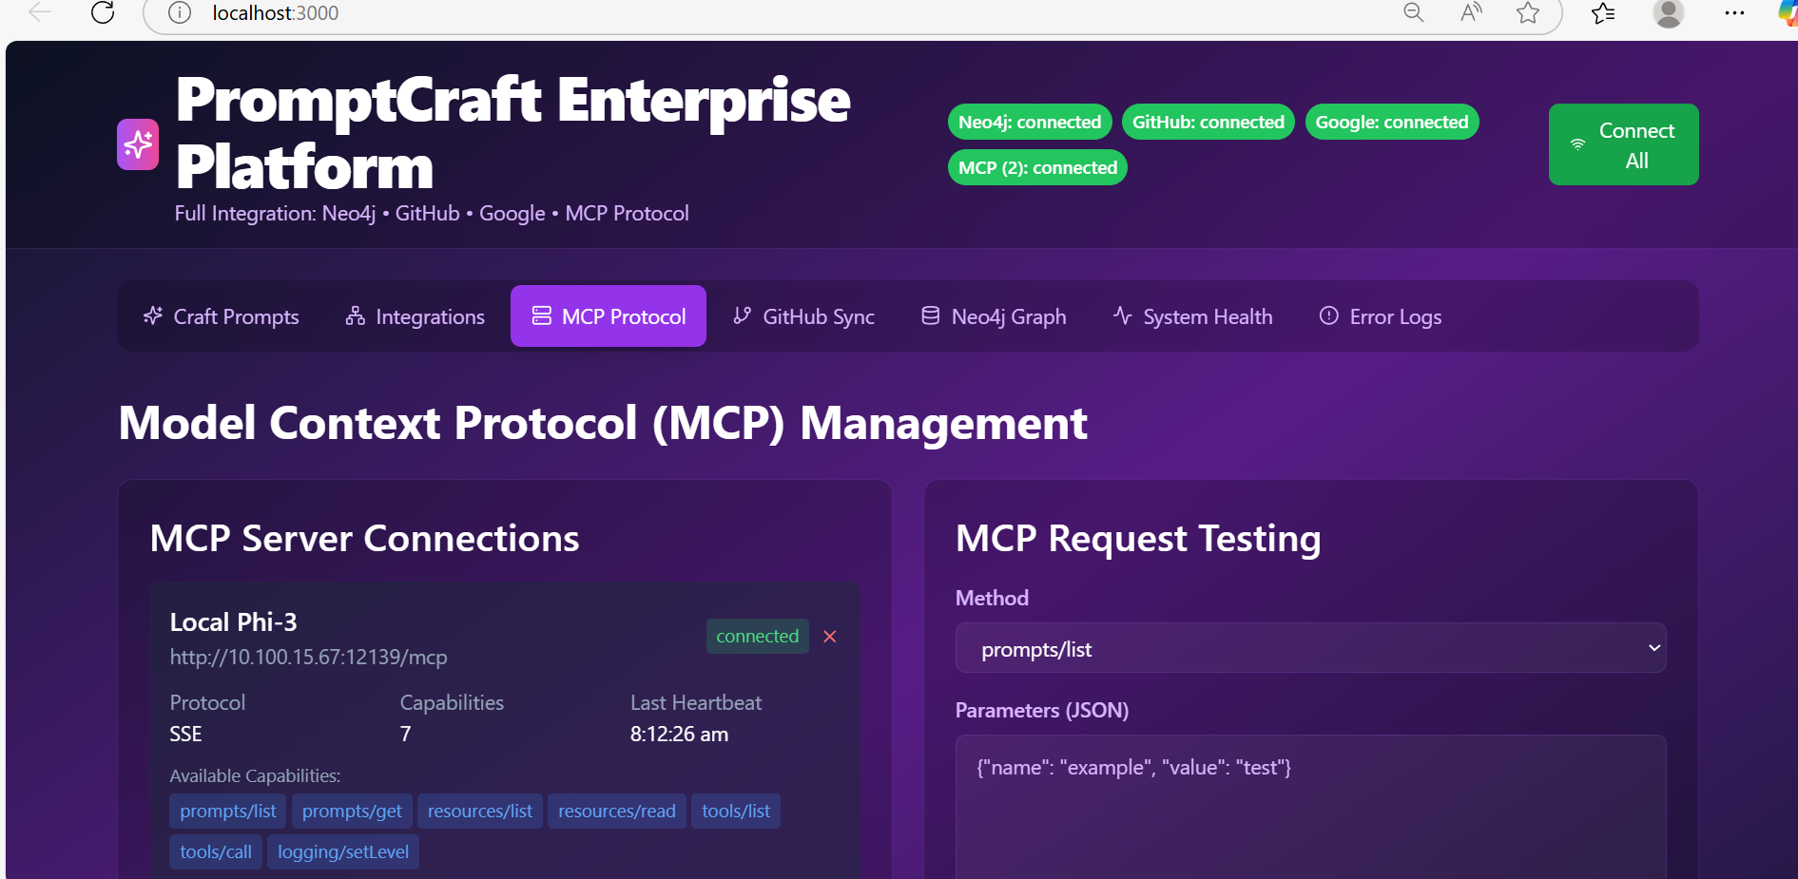This screenshot has height=879, width=1798.
Task: Click the server URL http://10.100.15.67:12139/mcp
Action: [308, 657]
